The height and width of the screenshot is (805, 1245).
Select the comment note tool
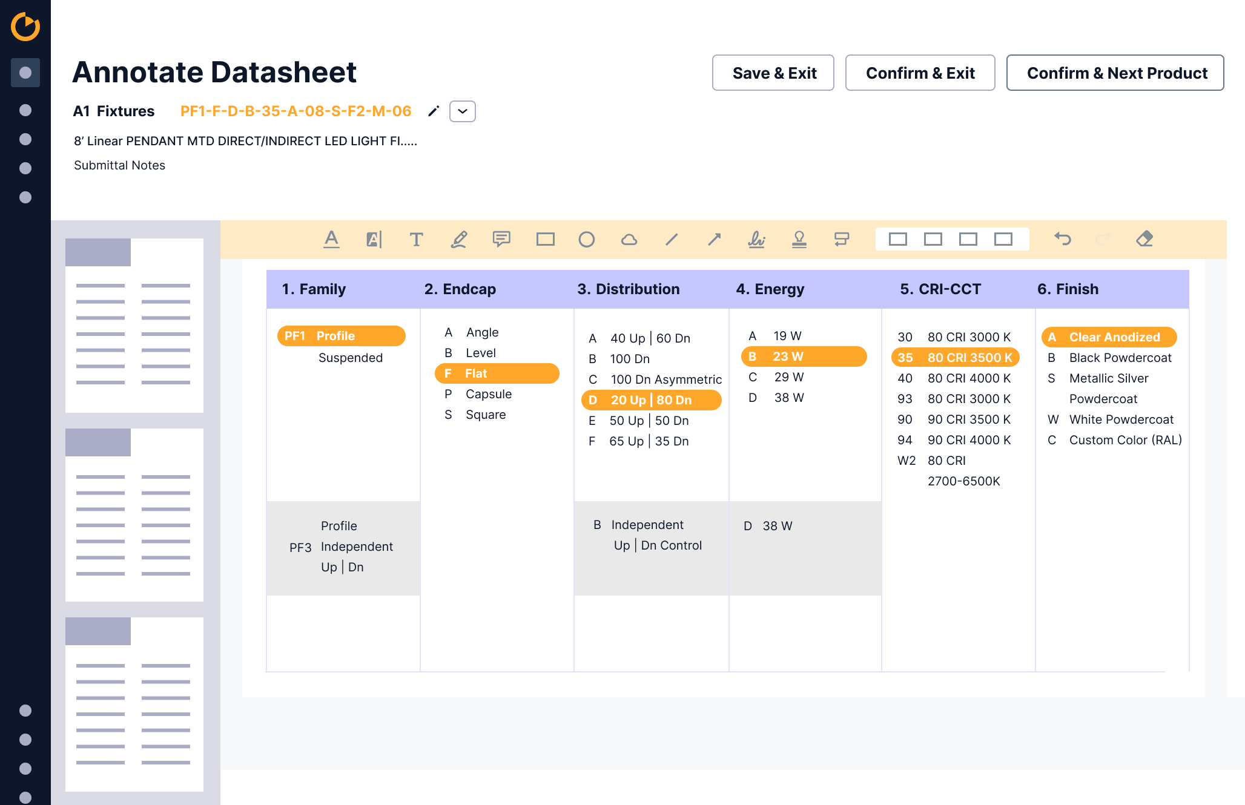[x=501, y=240]
